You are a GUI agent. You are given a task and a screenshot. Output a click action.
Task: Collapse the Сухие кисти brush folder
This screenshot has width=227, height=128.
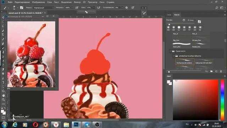[x=171, y=51]
